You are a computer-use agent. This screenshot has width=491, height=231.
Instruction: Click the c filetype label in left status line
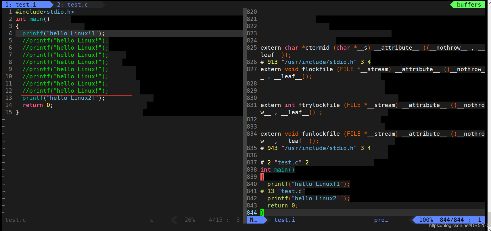click(152, 220)
